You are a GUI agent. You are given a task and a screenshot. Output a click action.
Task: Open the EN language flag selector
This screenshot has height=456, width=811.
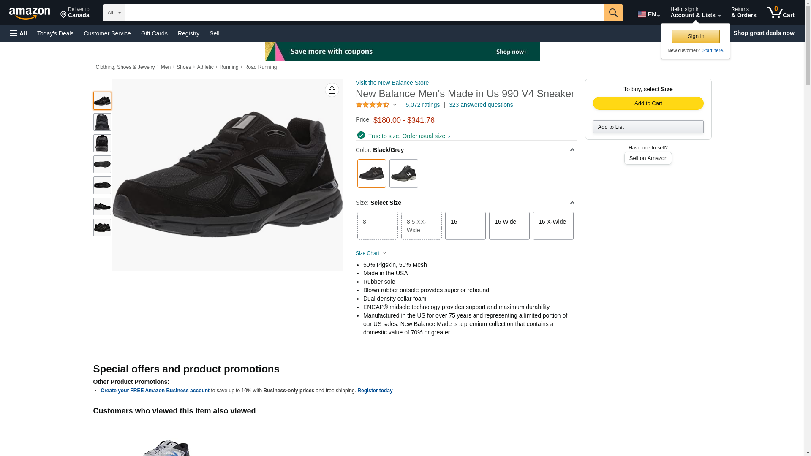tap(648, 14)
